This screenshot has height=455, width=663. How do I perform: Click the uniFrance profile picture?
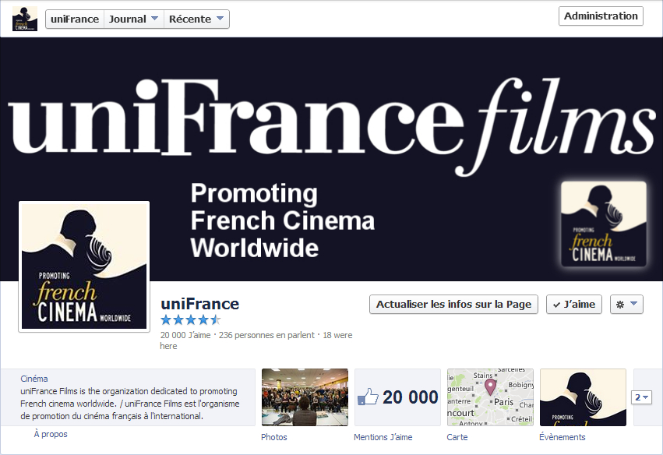[83, 266]
